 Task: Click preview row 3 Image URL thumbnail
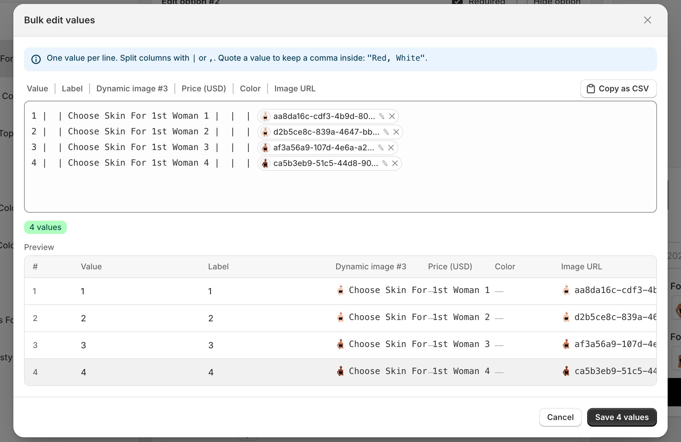[x=566, y=344]
